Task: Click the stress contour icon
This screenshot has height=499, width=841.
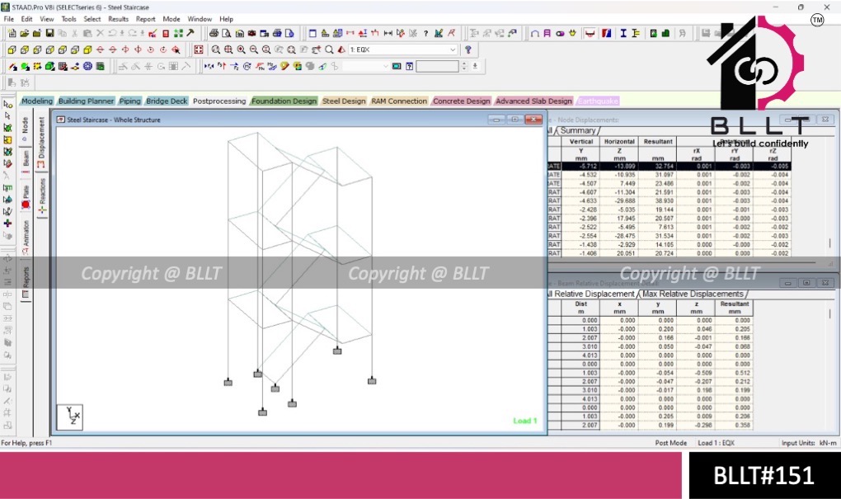Action: [x=297, y=67]
